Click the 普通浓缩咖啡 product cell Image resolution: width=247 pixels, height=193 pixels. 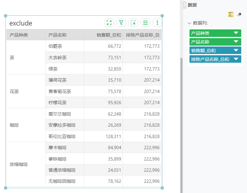[x=64, y=170]
